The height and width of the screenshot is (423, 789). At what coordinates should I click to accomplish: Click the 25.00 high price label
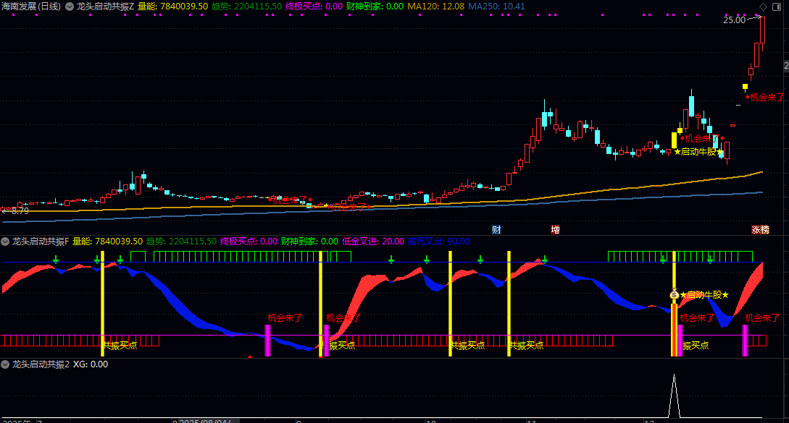click(x=733, y=20)
